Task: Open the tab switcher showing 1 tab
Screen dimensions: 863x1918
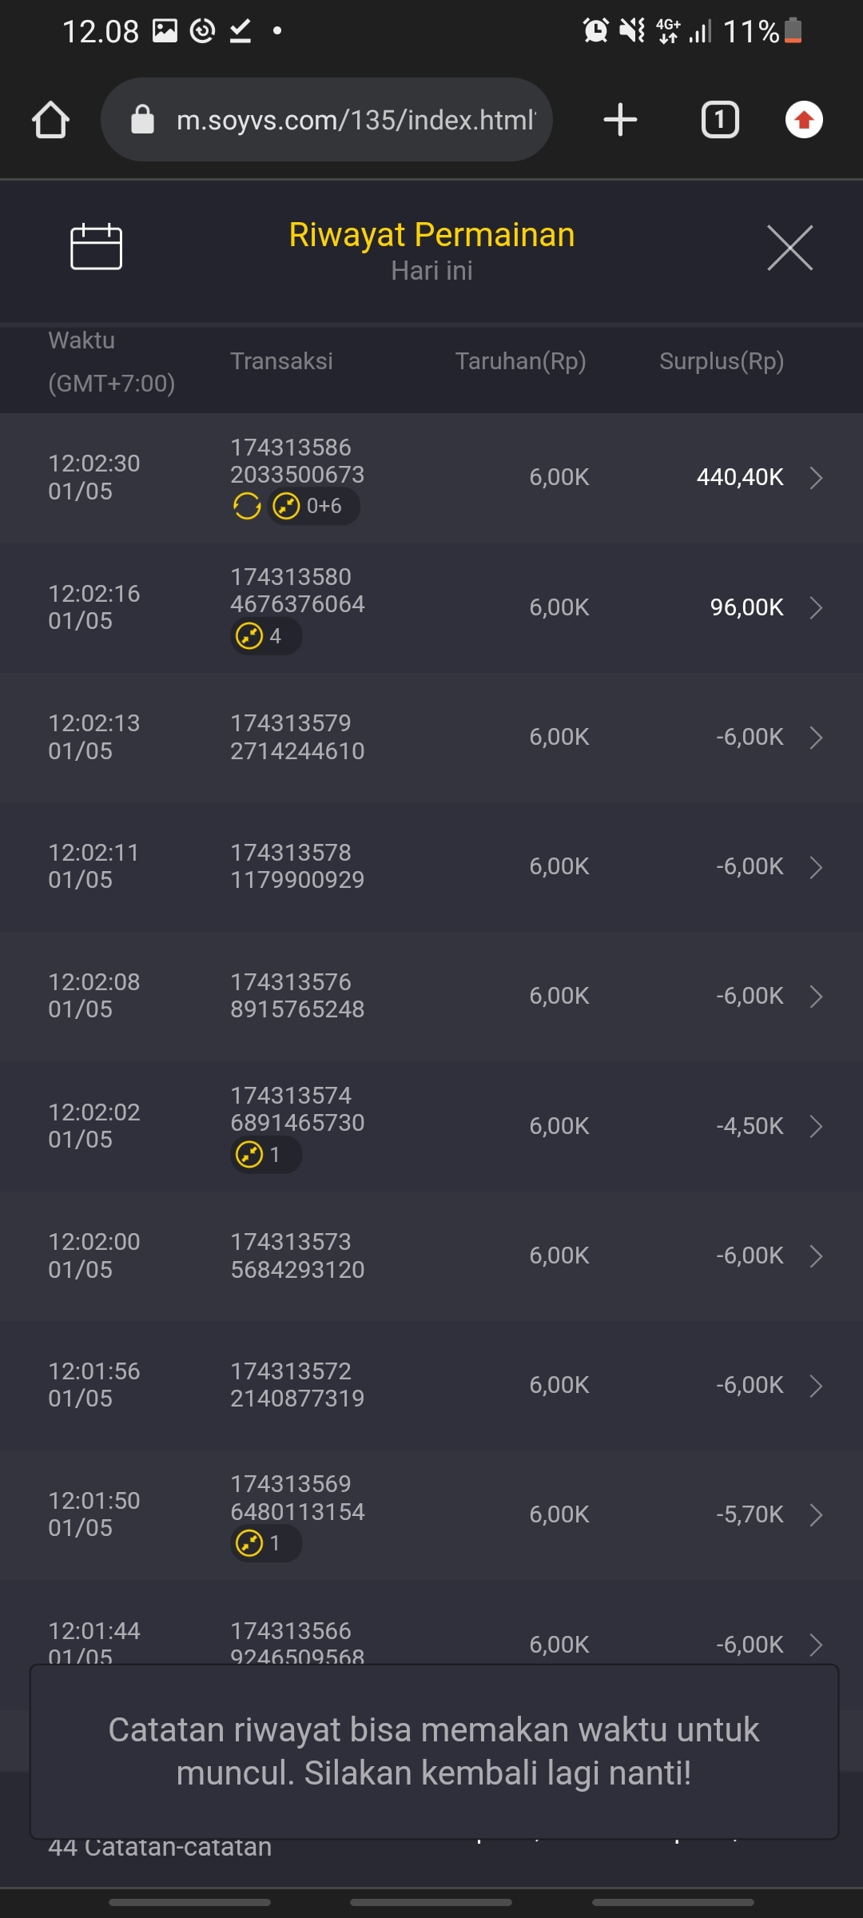Action: (719, 120)
